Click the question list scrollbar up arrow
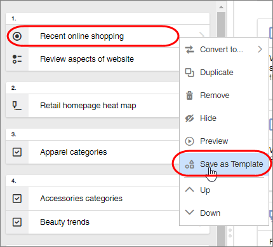273x247 pixels. pos(222,7)
